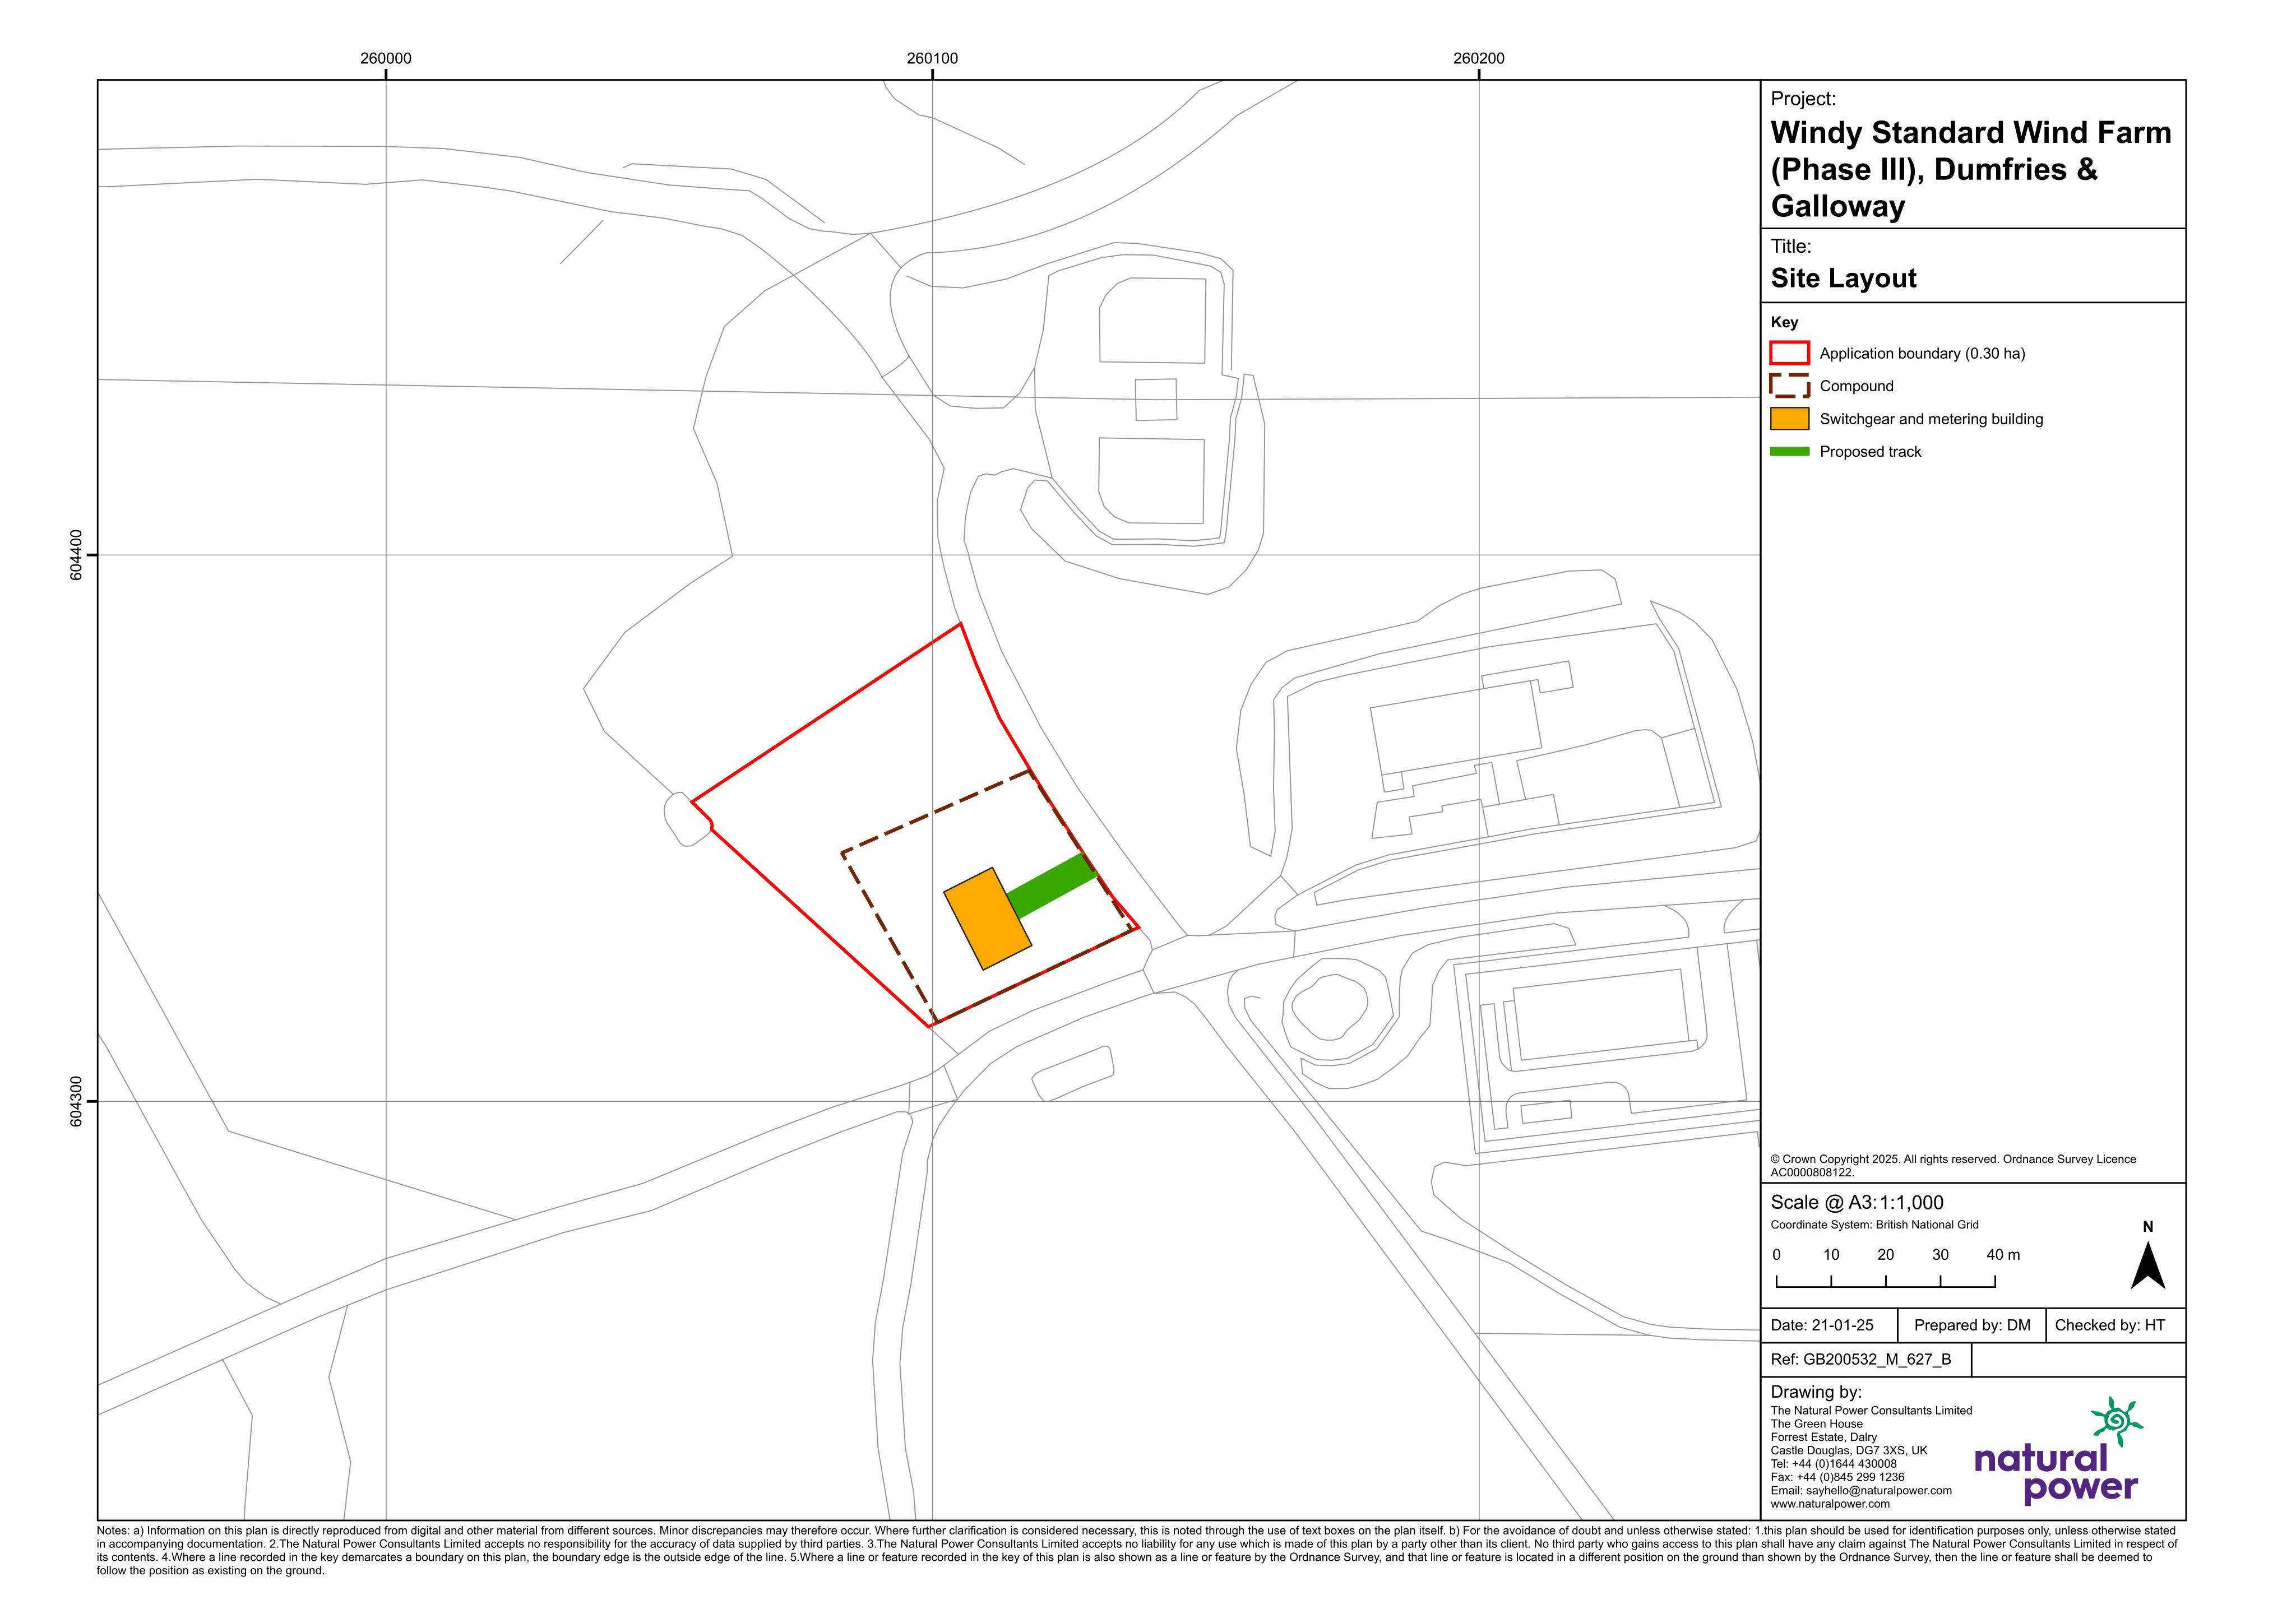This screenshot has width=2296, height=1623.
Task: Click the 'Tel: +44 (0)1644 430008' line
Action: click(1833, 1464)
